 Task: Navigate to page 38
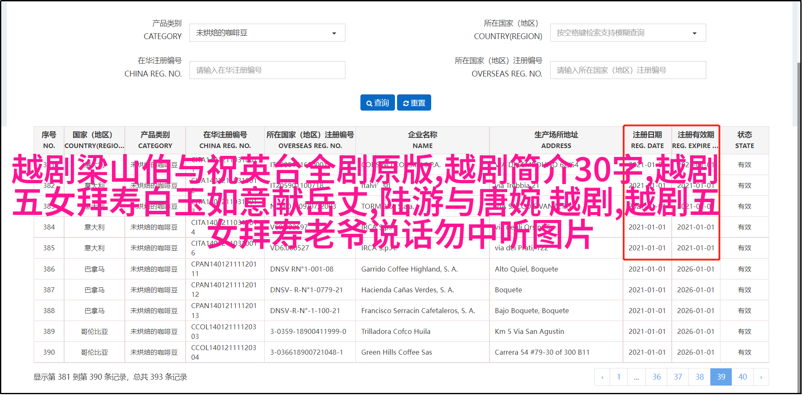click(x=700, y=377)
